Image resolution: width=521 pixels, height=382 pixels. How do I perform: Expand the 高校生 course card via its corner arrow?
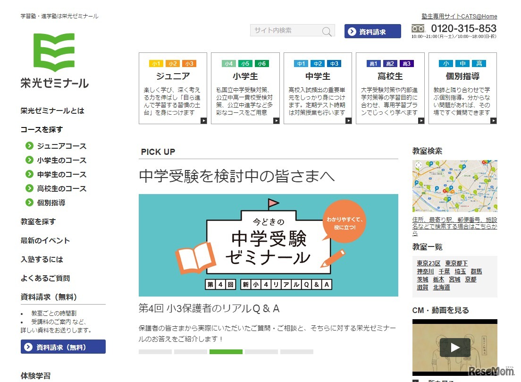(x=421, y=120)
